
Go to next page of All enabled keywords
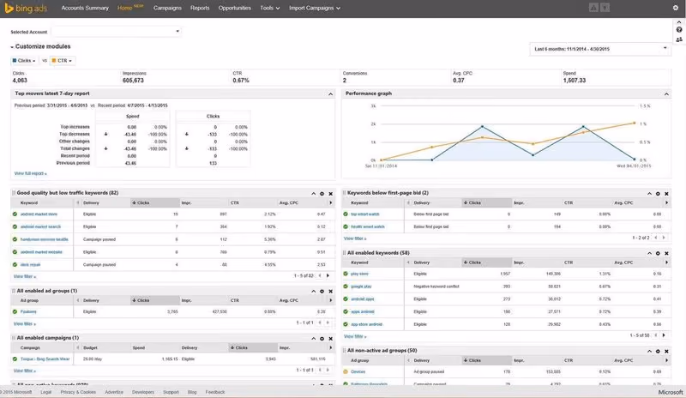tap(664, 335)
